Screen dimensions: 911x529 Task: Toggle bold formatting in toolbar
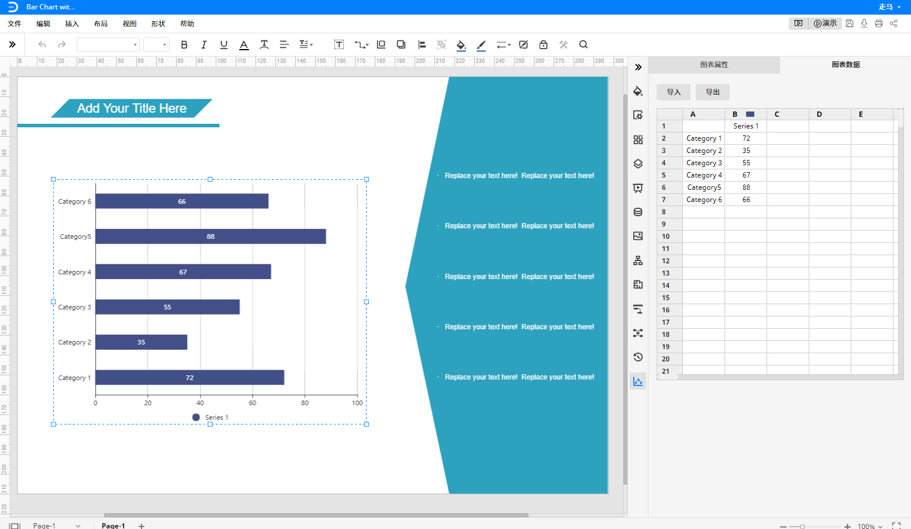(184, 45)
